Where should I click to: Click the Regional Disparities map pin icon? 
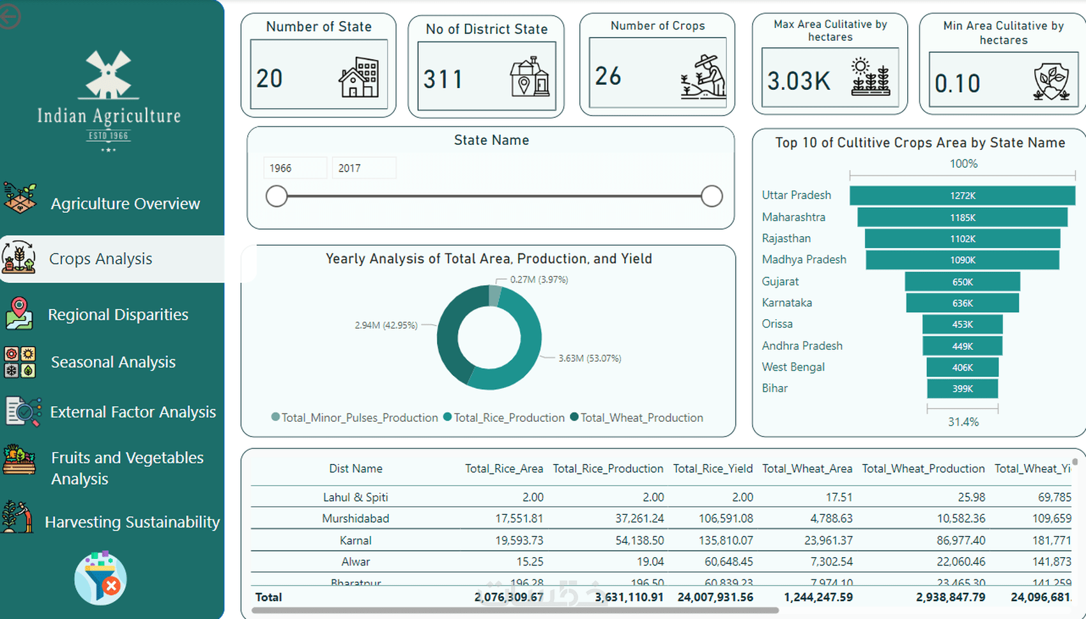[20, 313]
